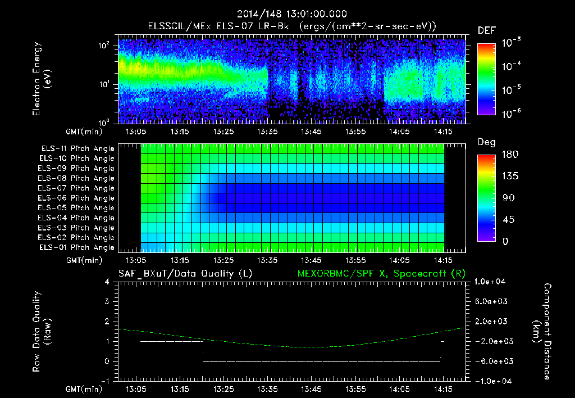The image size is (575, 398).
Task: Click the GMT(min) label under the spectrogram
Action: [x=84, y=132]
